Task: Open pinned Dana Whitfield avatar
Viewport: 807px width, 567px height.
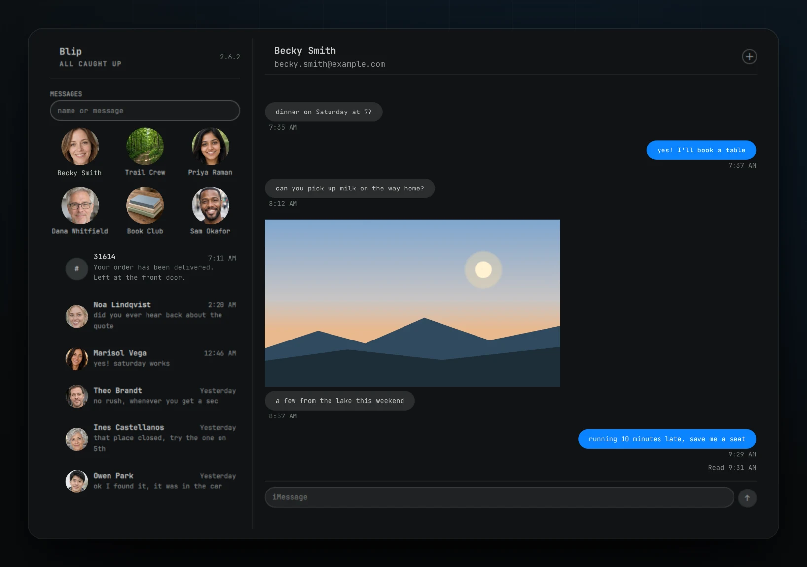Action: (80, 205)
